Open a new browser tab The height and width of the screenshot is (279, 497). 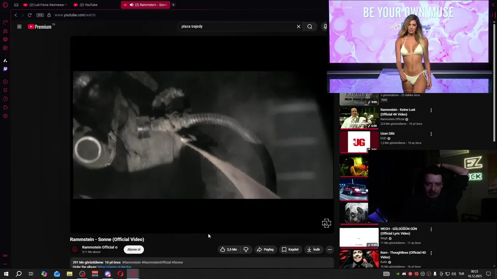173,5
